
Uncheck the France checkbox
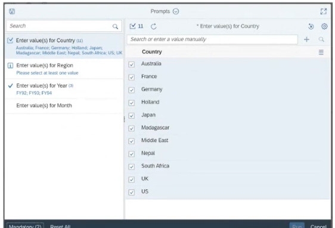click(x=132, y=77)
